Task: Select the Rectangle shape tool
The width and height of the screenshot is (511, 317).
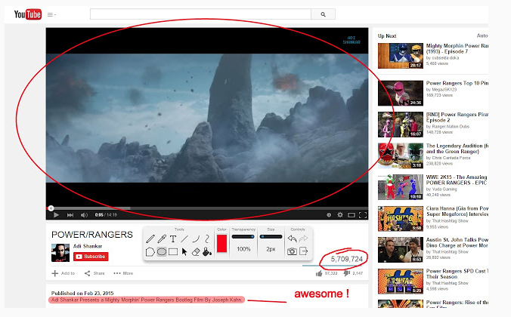Action: coord(173,251)
